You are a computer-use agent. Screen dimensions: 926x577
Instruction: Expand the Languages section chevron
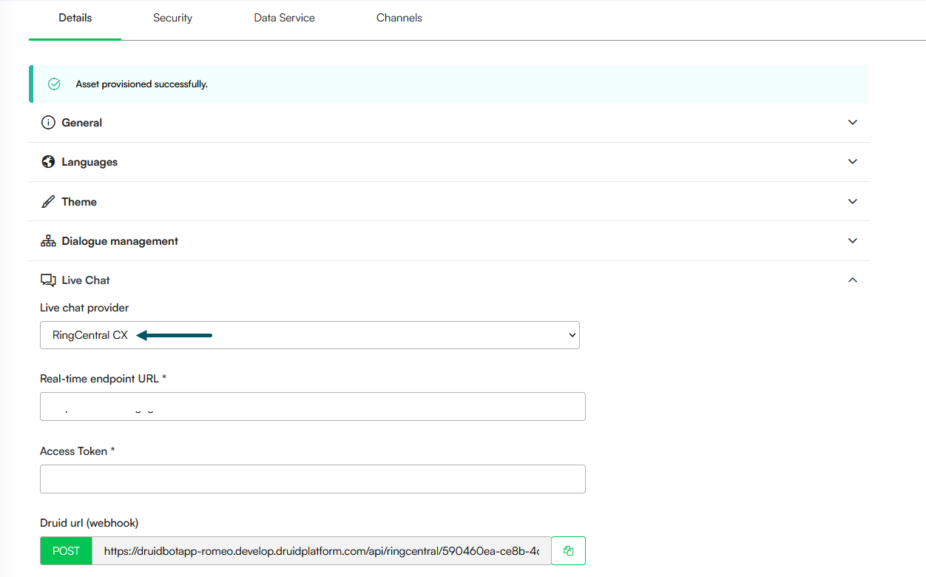click(852, 162)
